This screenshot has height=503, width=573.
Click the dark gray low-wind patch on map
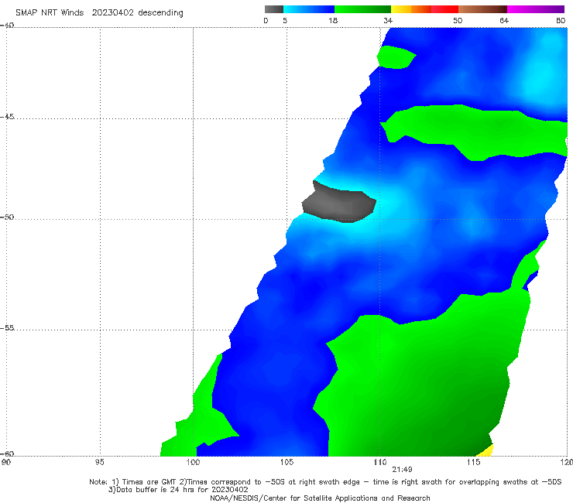point(338,203)
